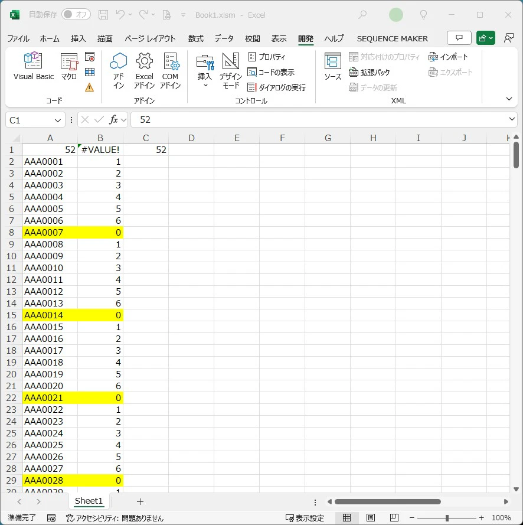Click the collaboration person icon

(x=509, y=38)
